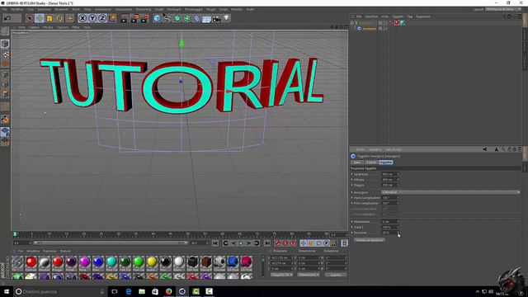528x297 pixels.
Task: Add a floor environment object
Action: [x=206, y=18]
